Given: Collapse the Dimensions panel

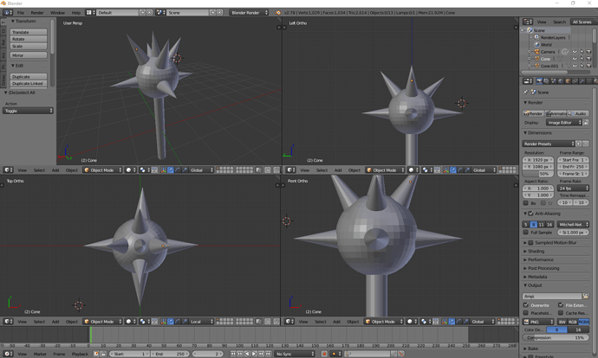Looking at the screenshot, I should coord(537,133).
